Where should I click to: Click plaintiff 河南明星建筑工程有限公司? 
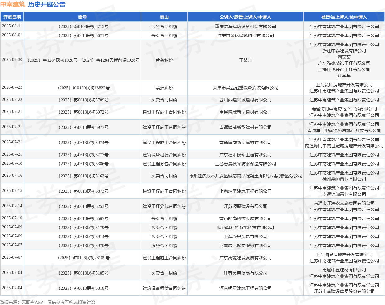246,288
